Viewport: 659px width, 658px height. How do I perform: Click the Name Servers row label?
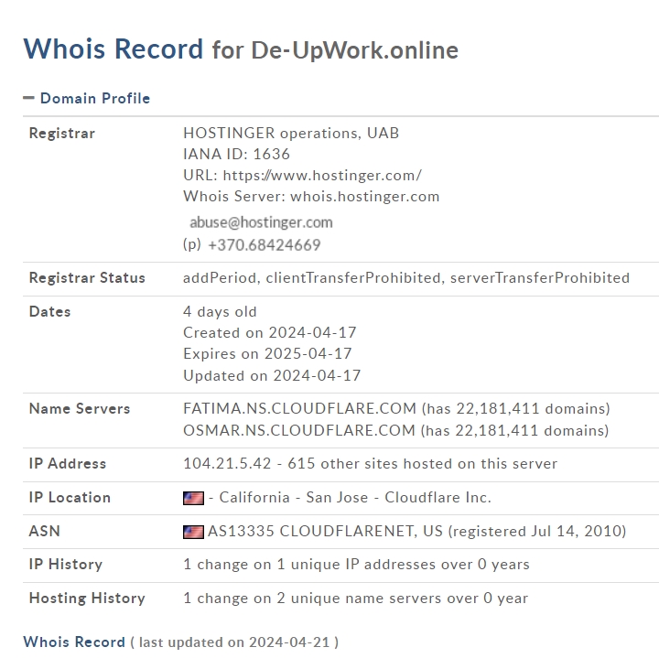[80, 408]
